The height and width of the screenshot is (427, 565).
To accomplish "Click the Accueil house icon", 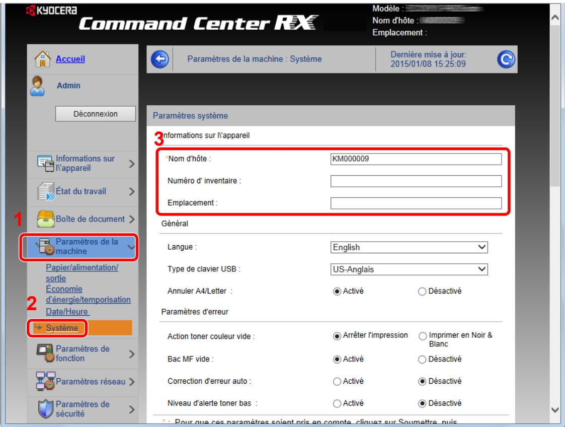I will 43,59.
